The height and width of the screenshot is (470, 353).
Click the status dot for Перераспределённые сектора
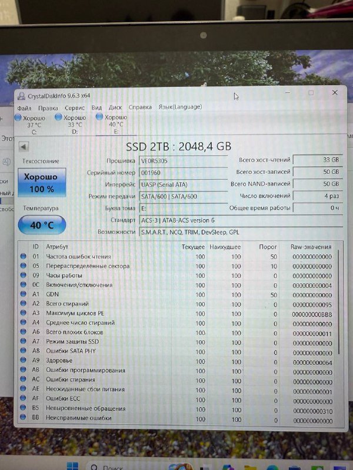(23, 266)
